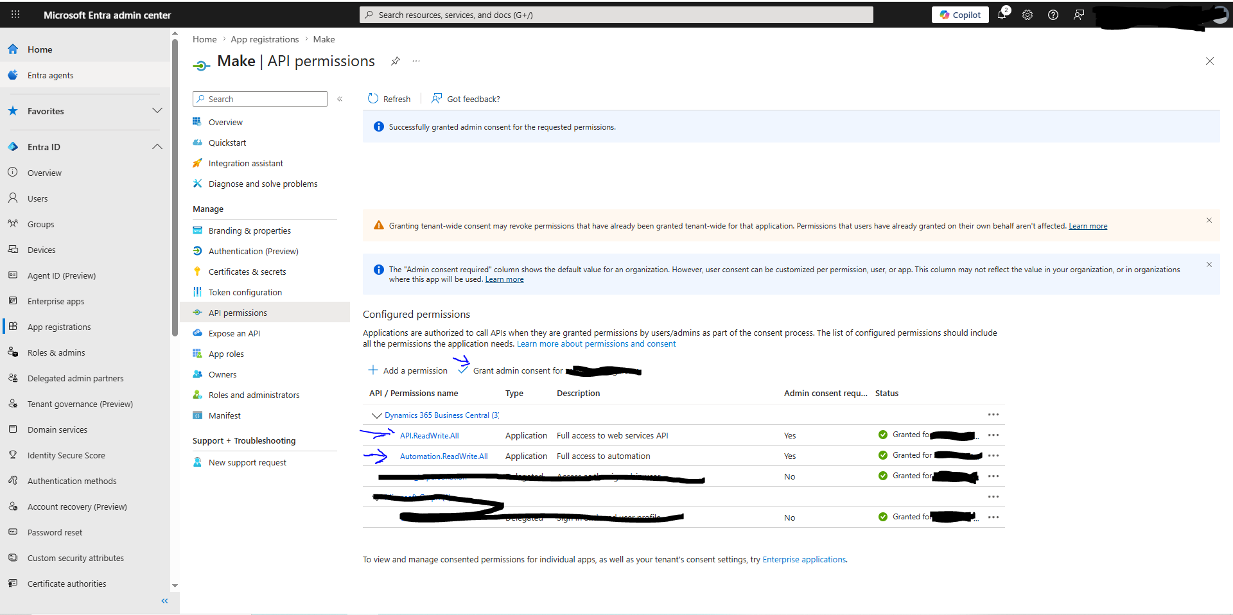The height and width of the screenshot is (615, 1233).
Task: Click the feedback icon in header
Action: click(x=1079, y=15)
